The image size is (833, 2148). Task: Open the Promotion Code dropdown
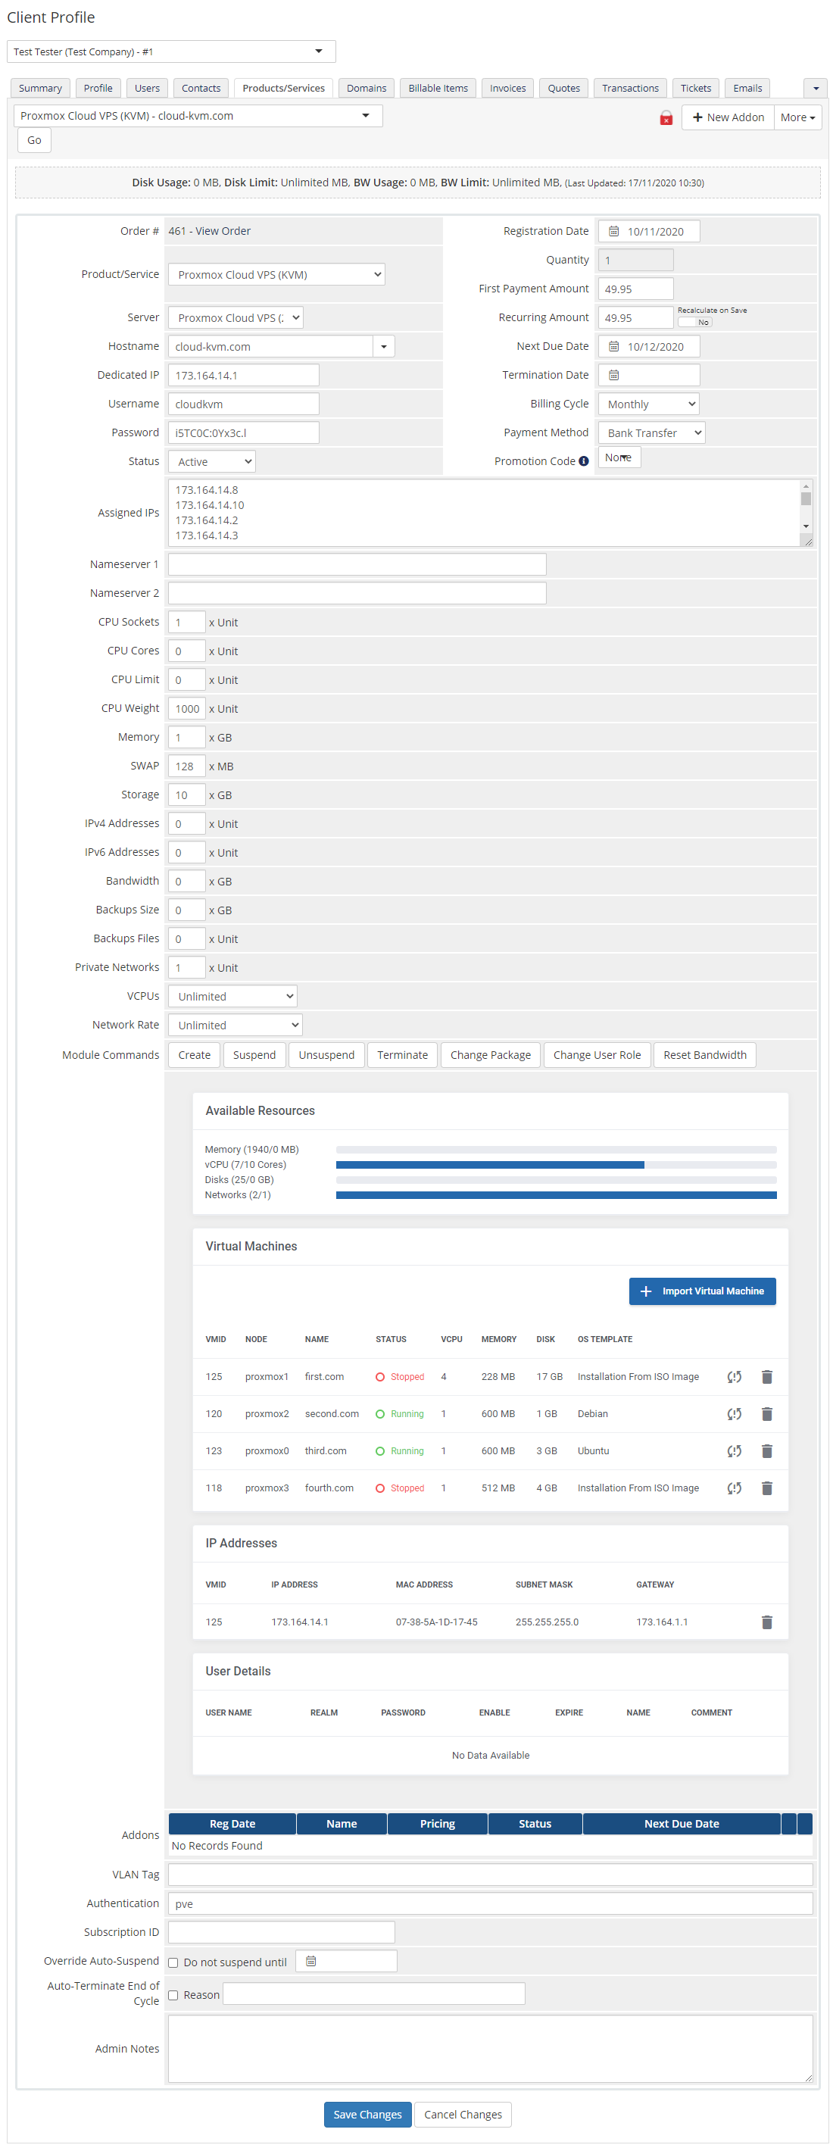(x=619, y=457)
